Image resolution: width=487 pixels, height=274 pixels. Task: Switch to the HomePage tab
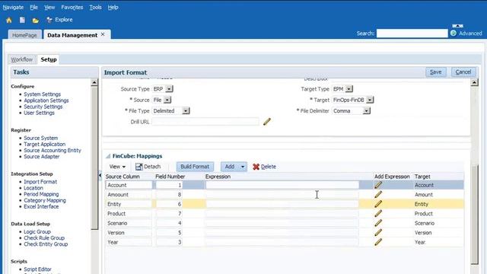coord(24,35)
